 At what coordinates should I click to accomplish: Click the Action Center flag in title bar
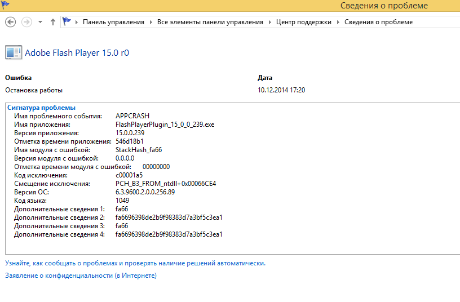coord(5,5)
